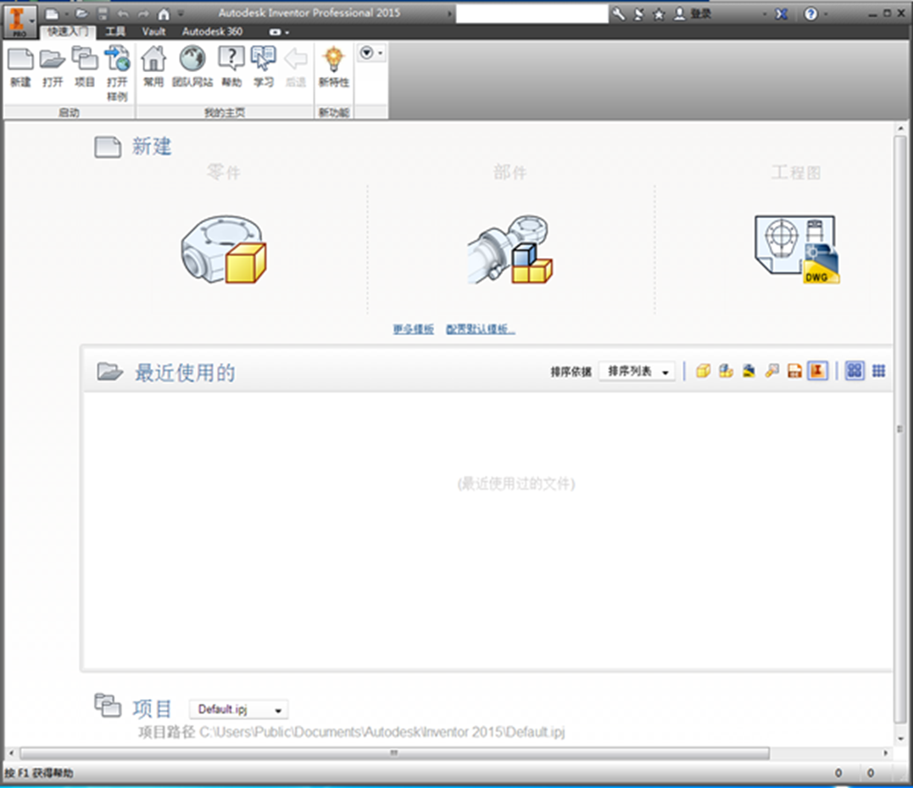This screenshot has width=913, height=788.
Task: Open the 学习 (Learning) tutorials icon
Action: [263, 67]
